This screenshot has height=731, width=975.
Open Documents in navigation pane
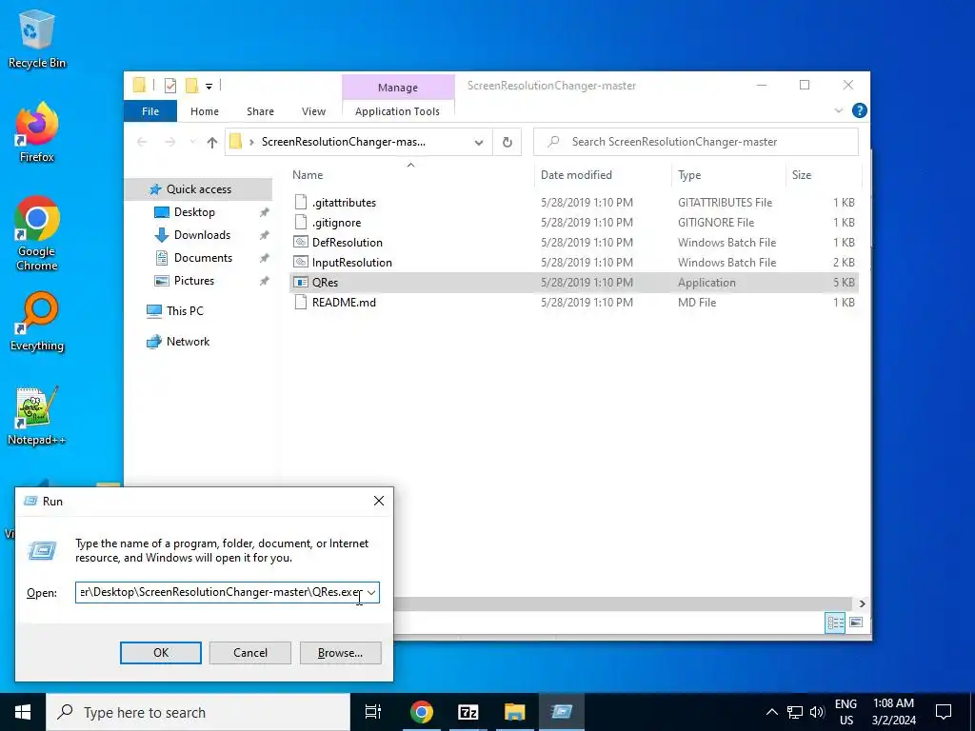203,258
